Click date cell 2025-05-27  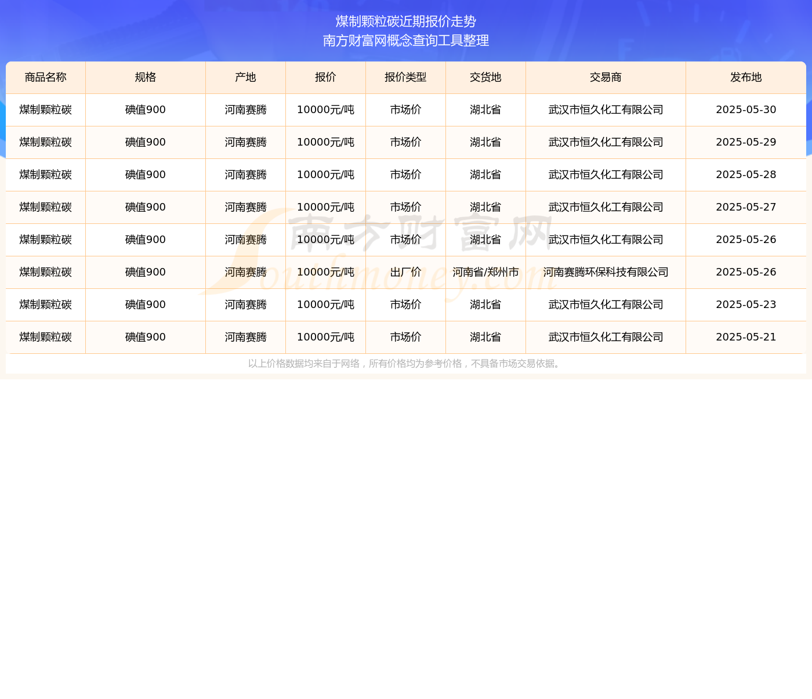pos(746,208)
